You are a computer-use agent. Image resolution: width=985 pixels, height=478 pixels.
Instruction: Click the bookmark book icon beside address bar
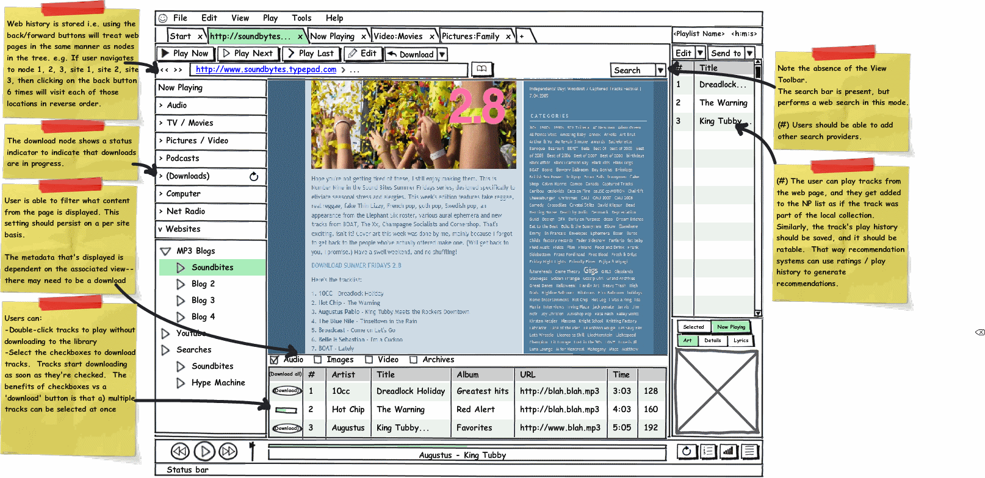[x=482, y=69]
